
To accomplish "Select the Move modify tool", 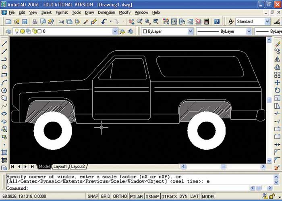I will [x=277, y=83].
